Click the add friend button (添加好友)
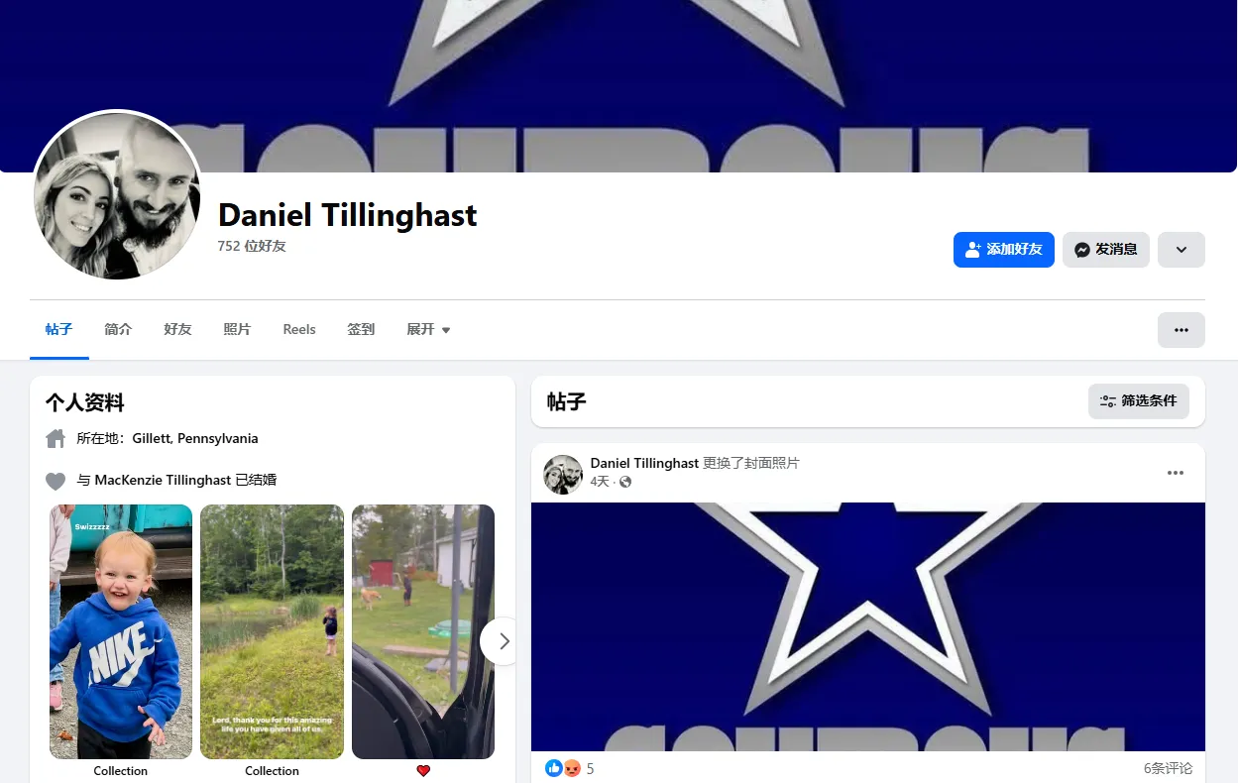Viewport: 1238px width, 783px height. (x=1003, y=250)
